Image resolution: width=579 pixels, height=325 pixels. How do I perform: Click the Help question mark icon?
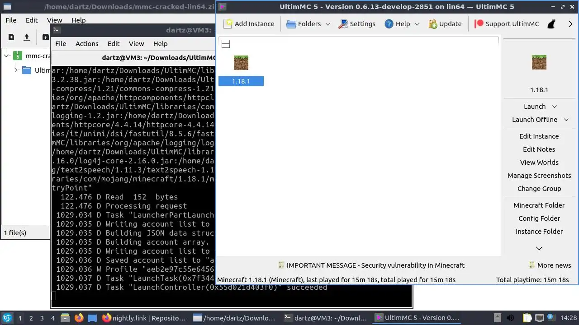[x=389, y=24]
